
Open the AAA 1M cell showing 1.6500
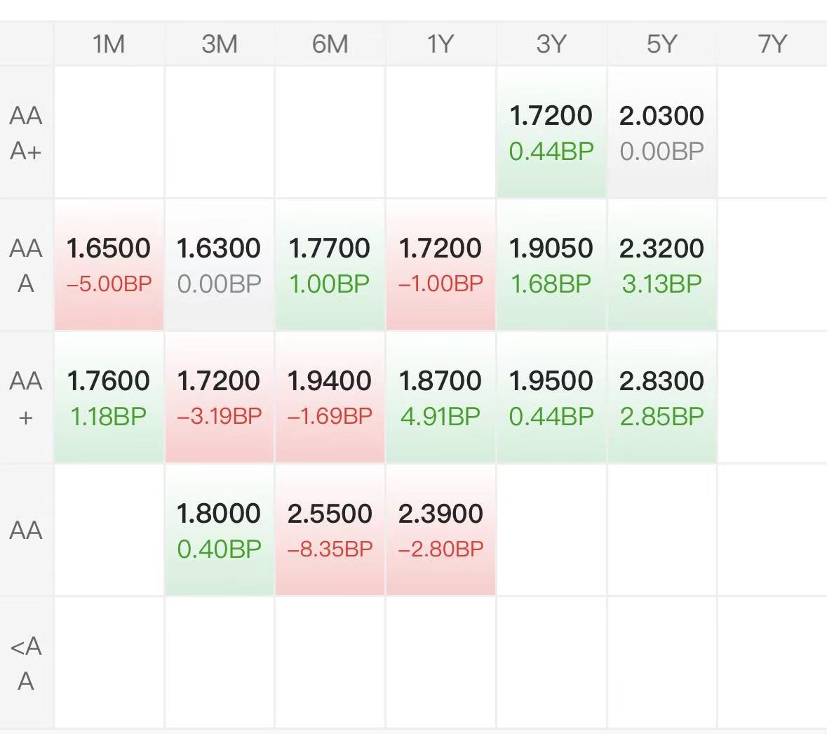pyautogui.click(x=109, y=265)
